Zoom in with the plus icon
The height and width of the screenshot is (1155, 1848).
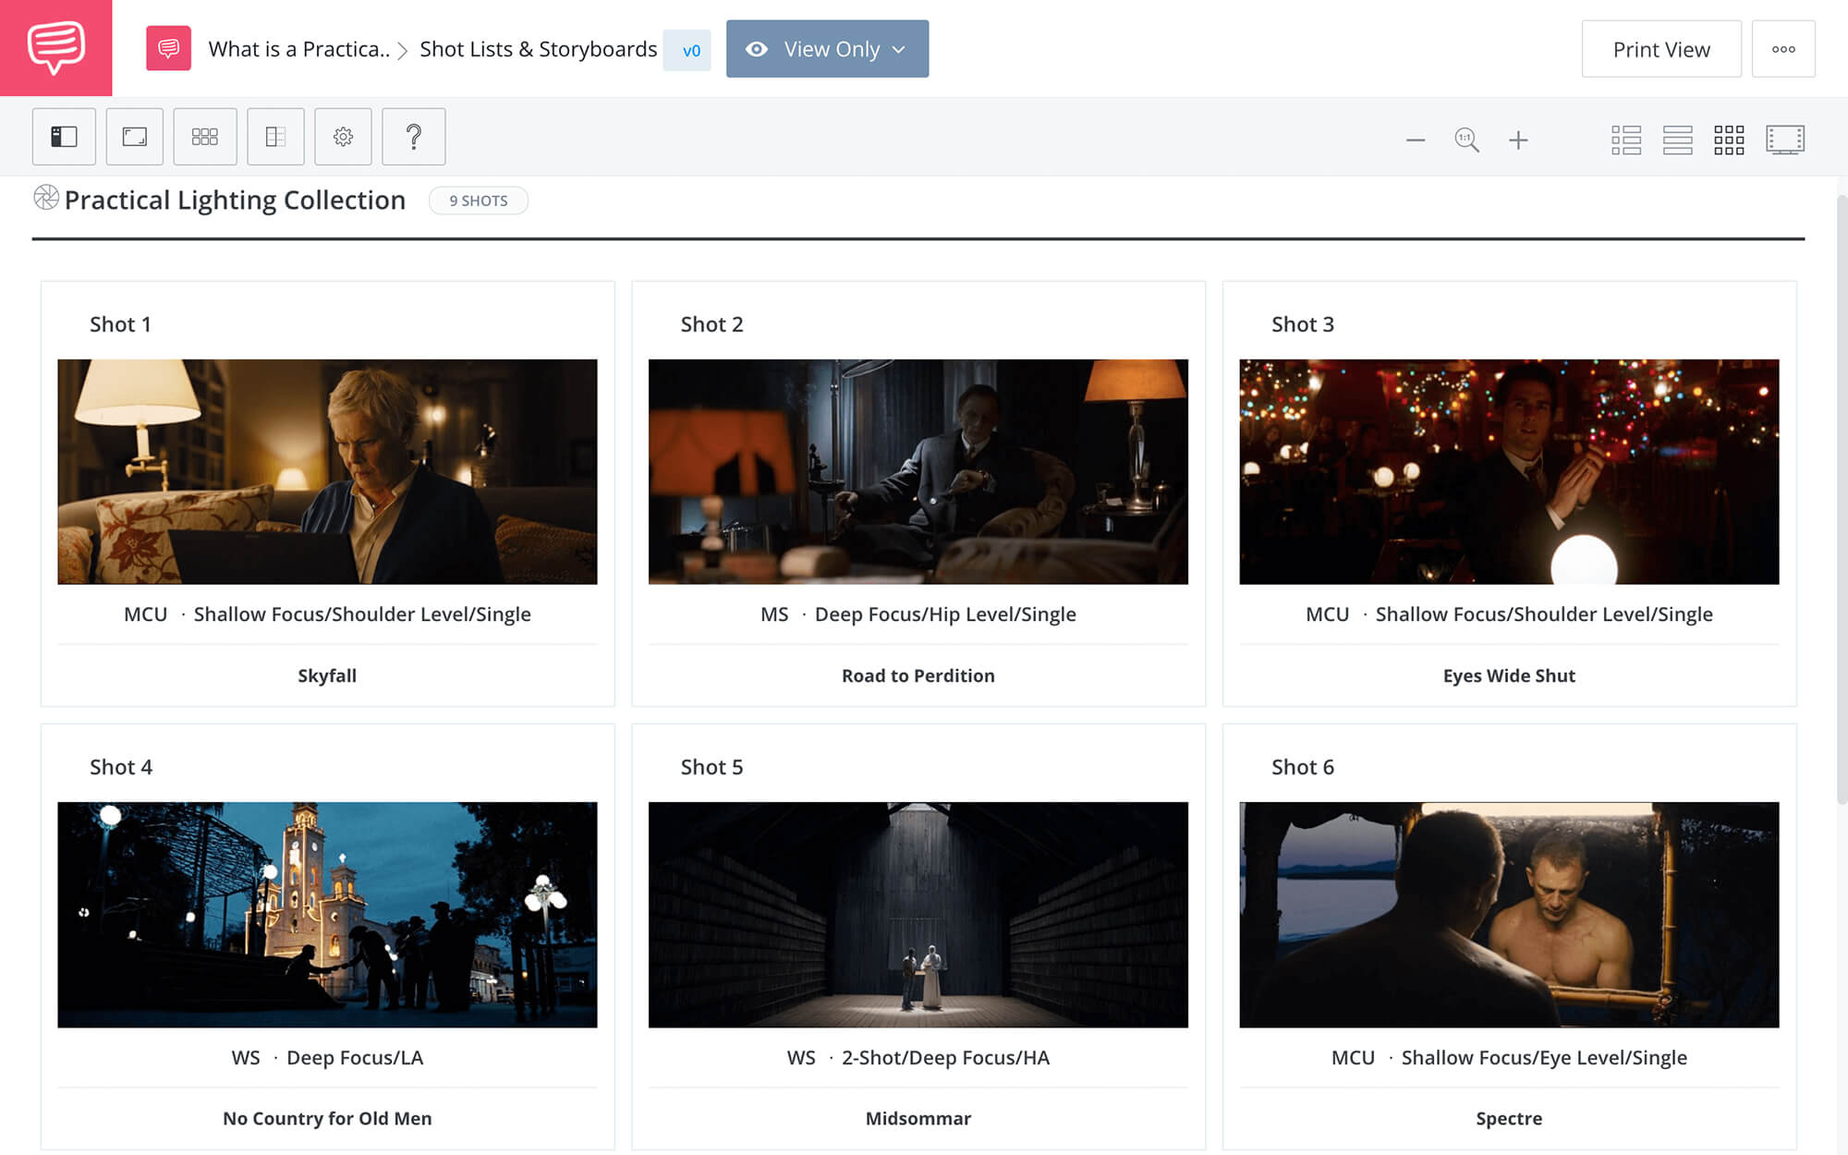pos(1518,140)
